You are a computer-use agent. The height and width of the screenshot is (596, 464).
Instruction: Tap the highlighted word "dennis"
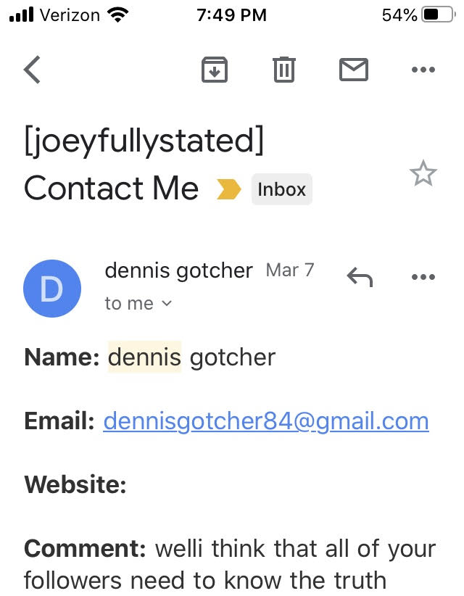[x=144, y=357]
